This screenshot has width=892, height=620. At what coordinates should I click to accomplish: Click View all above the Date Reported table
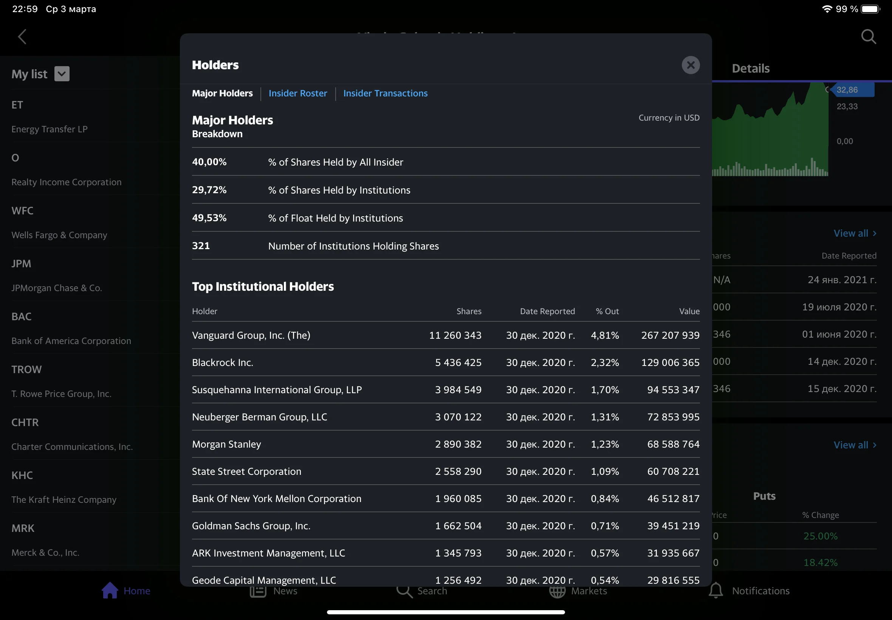tap(854, 233)
